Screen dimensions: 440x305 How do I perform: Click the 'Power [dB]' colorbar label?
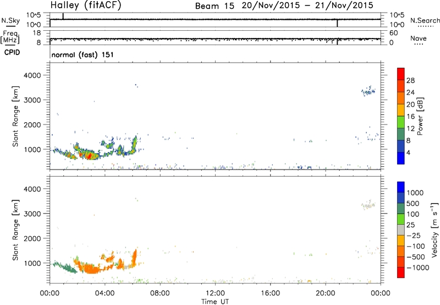(x=420, y=116)
